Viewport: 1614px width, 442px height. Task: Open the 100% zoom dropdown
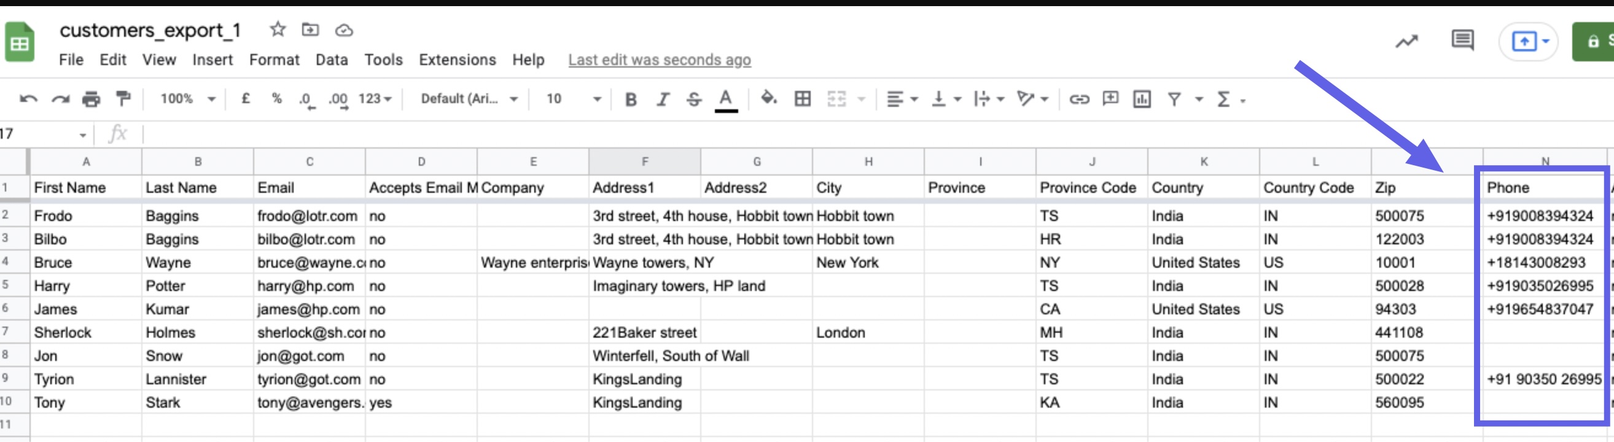coord(188,98)
